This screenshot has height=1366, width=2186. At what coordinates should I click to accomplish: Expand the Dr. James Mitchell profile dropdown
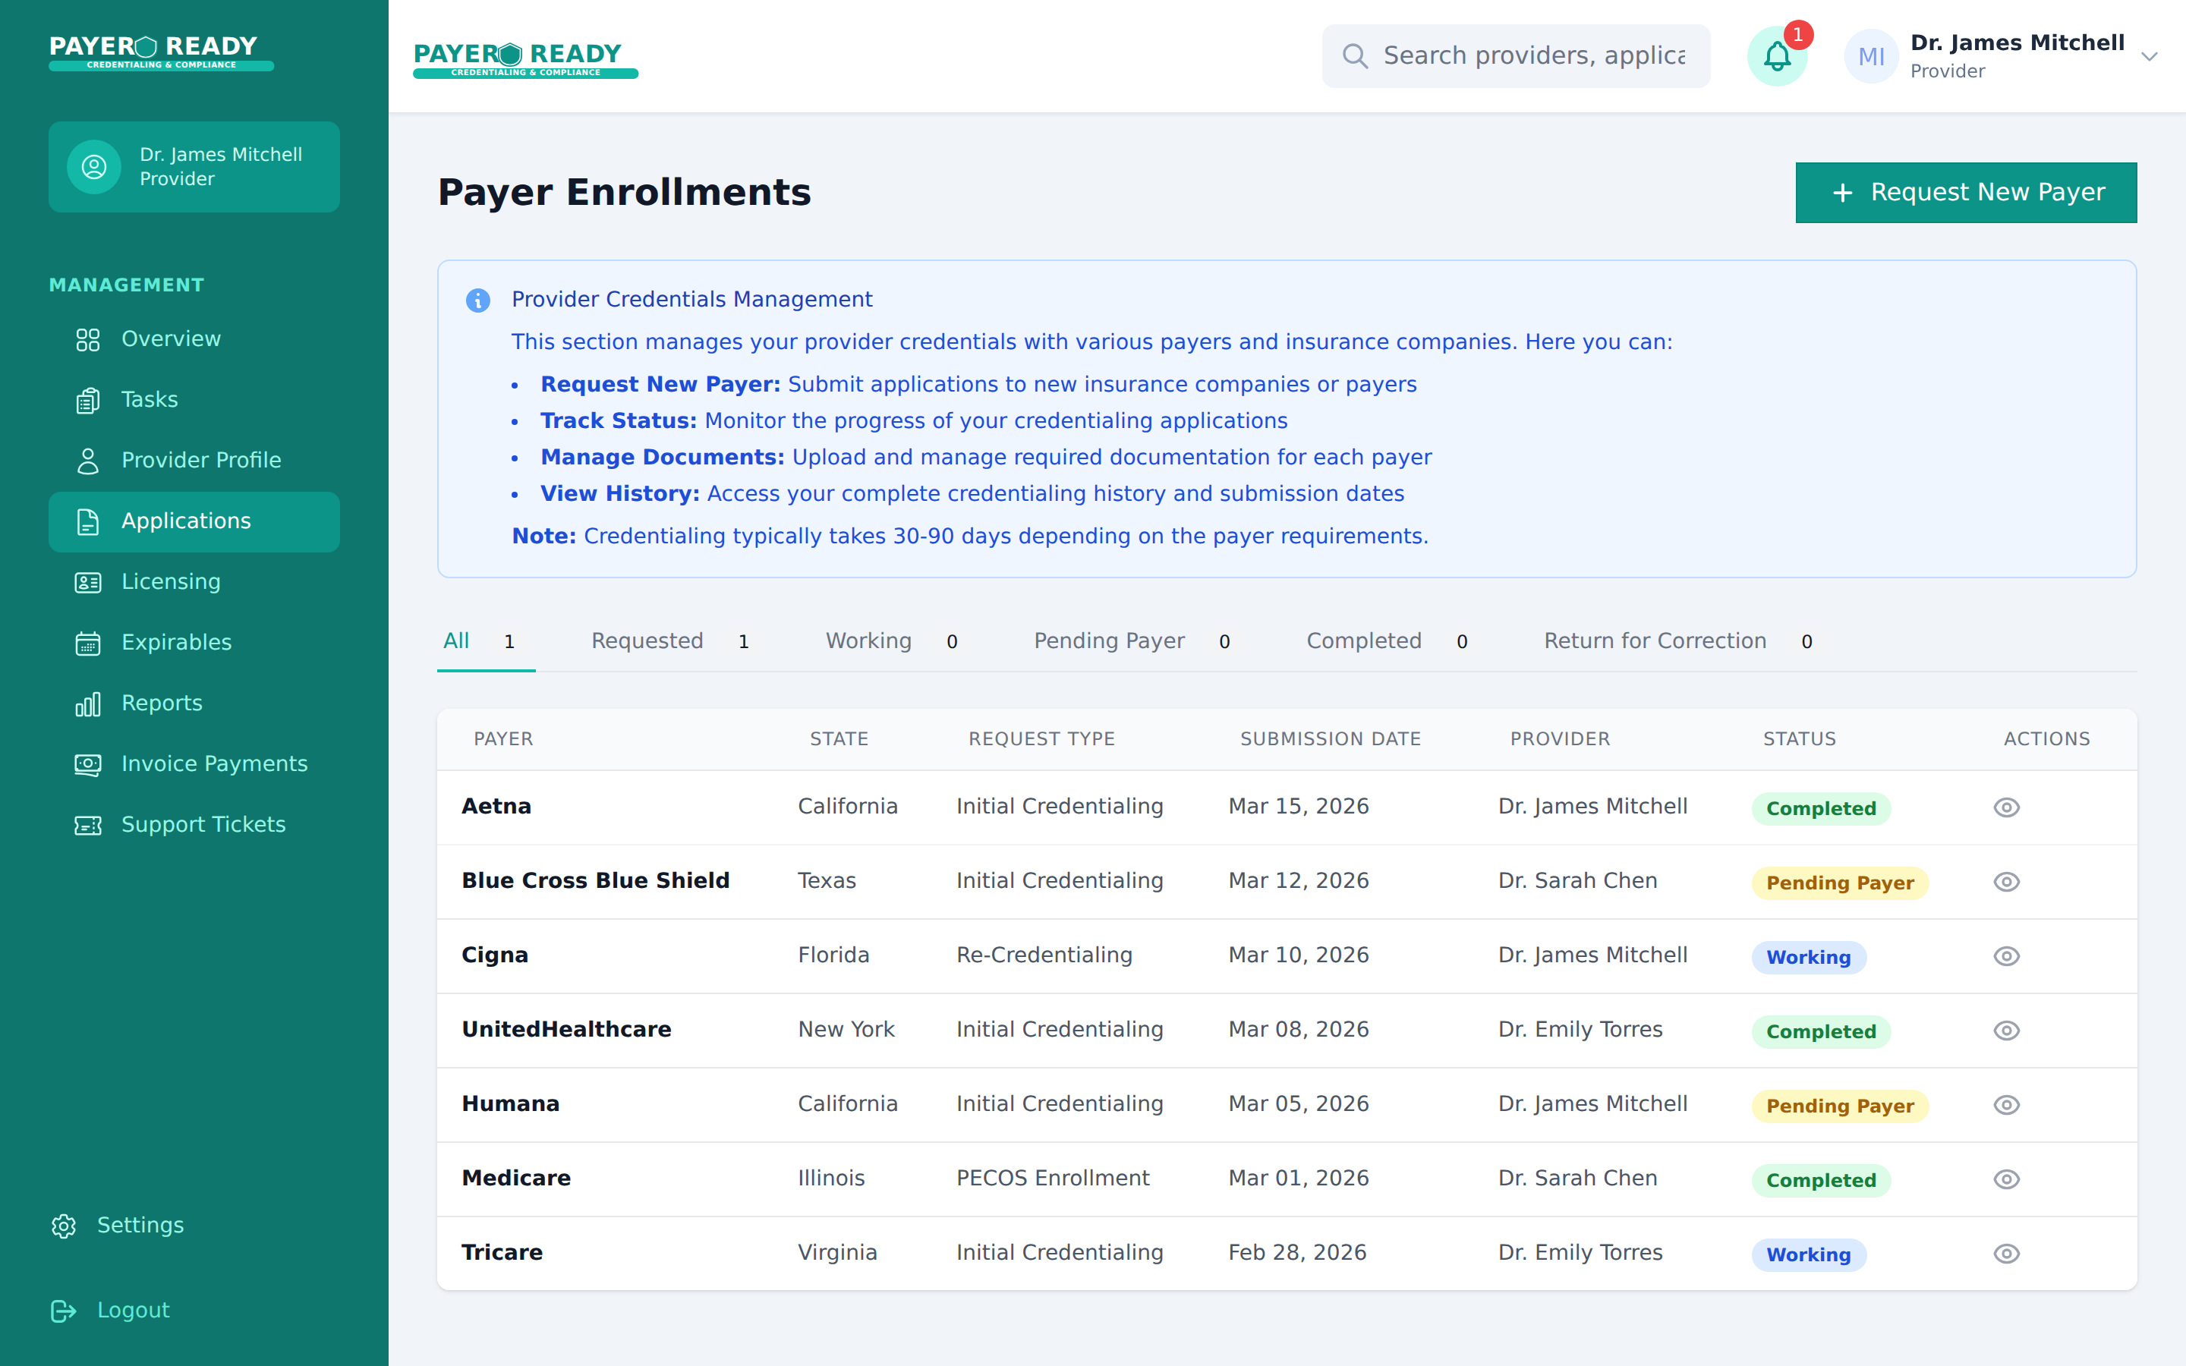click(x=2150, y=55)
